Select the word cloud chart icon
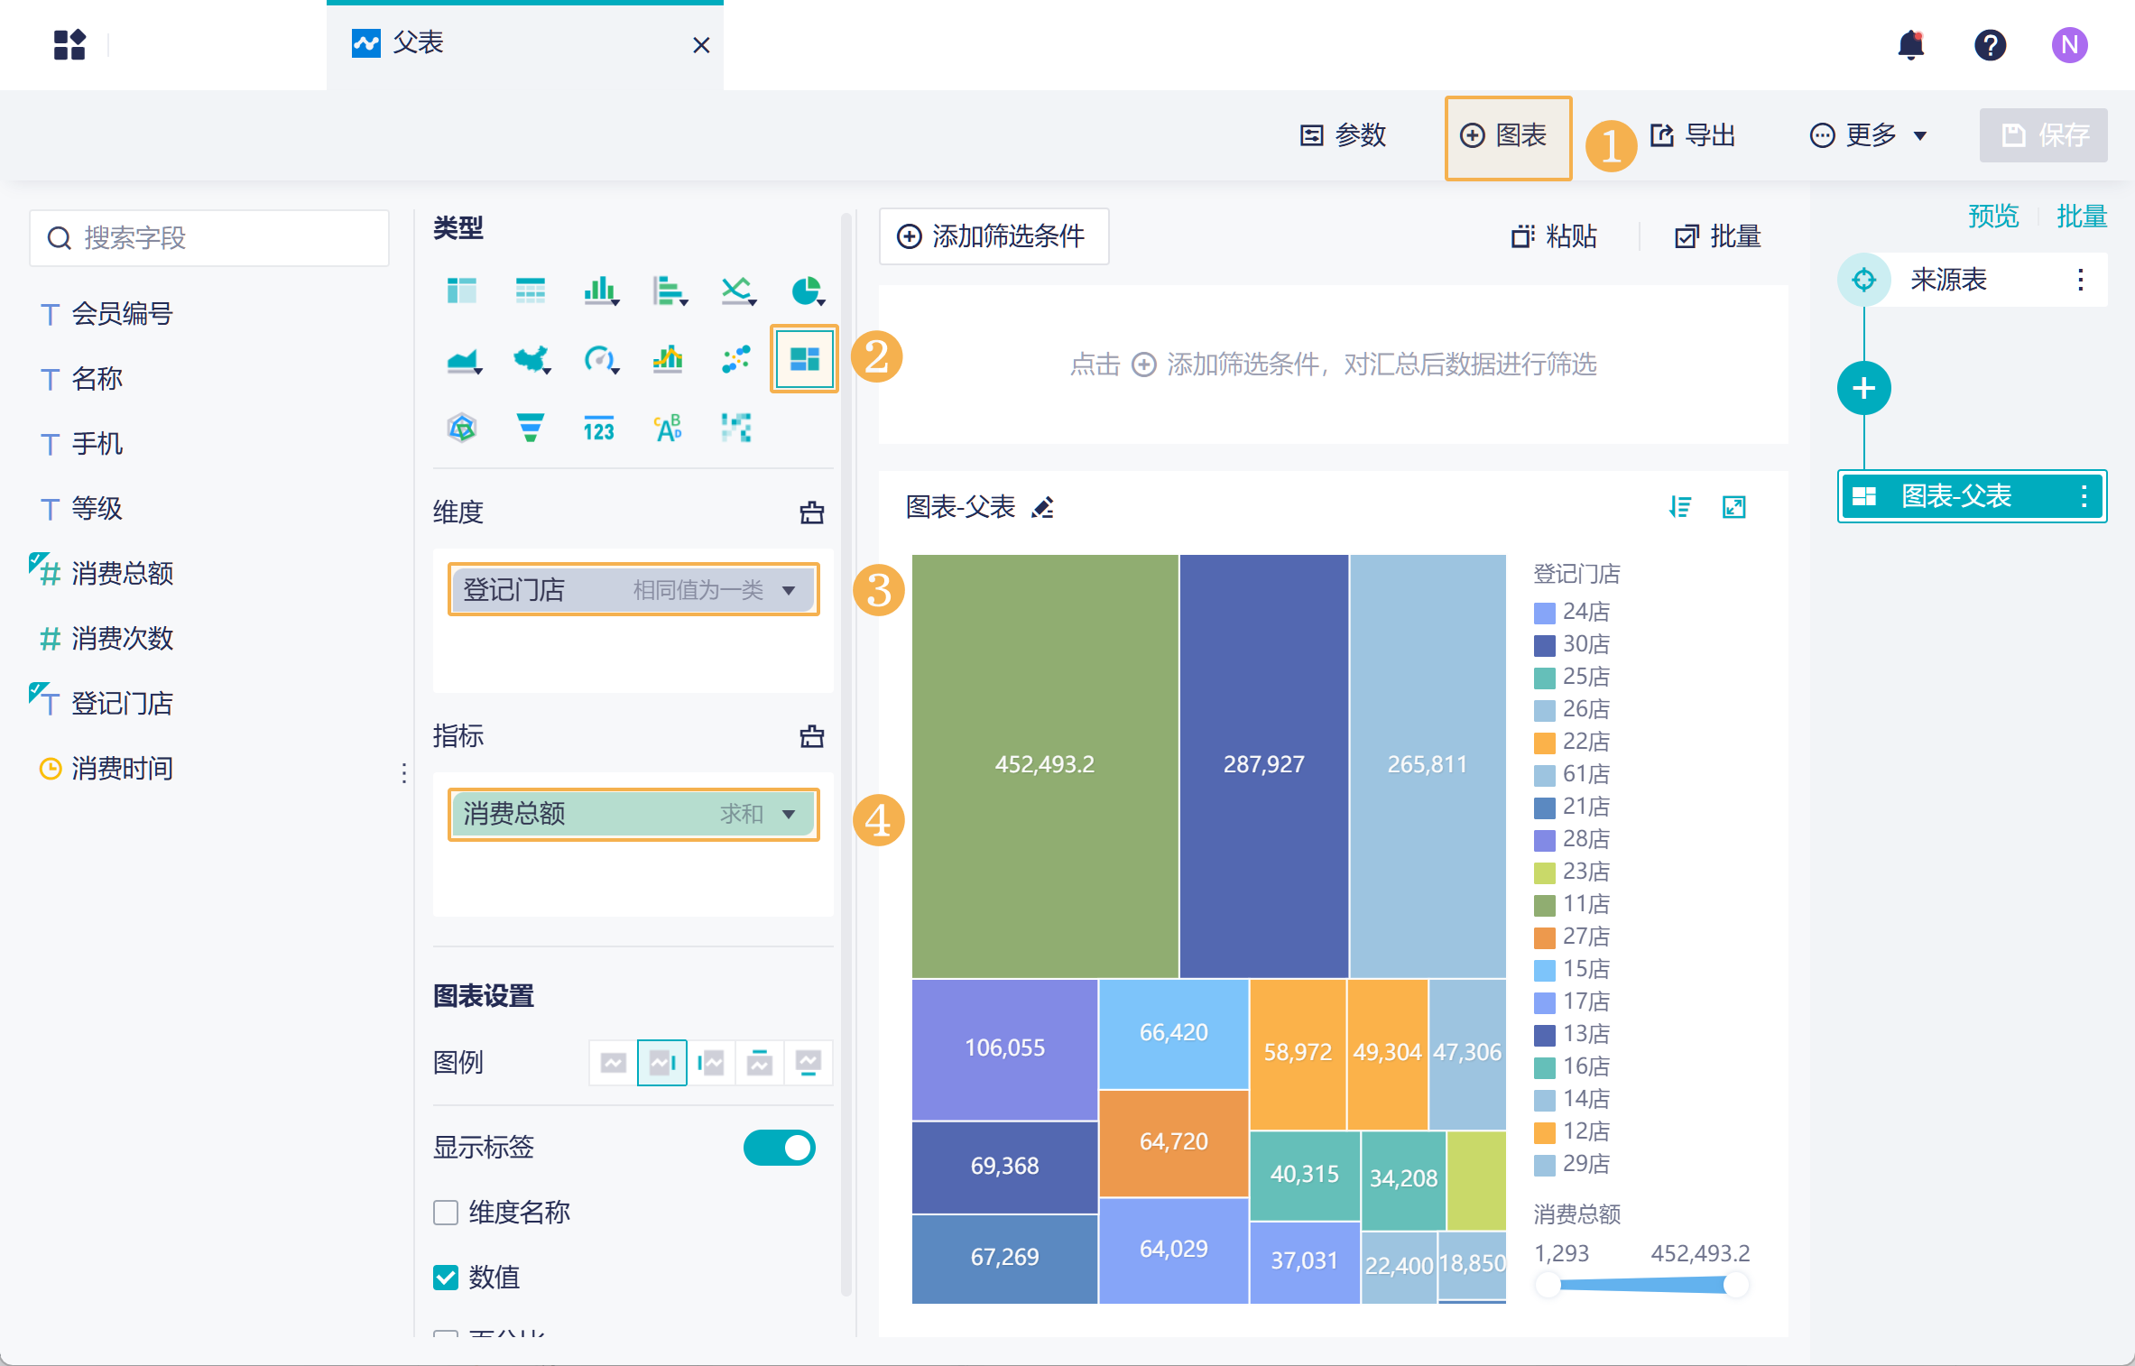Viewport: 2135px width, 1366px height. (668, 428)
